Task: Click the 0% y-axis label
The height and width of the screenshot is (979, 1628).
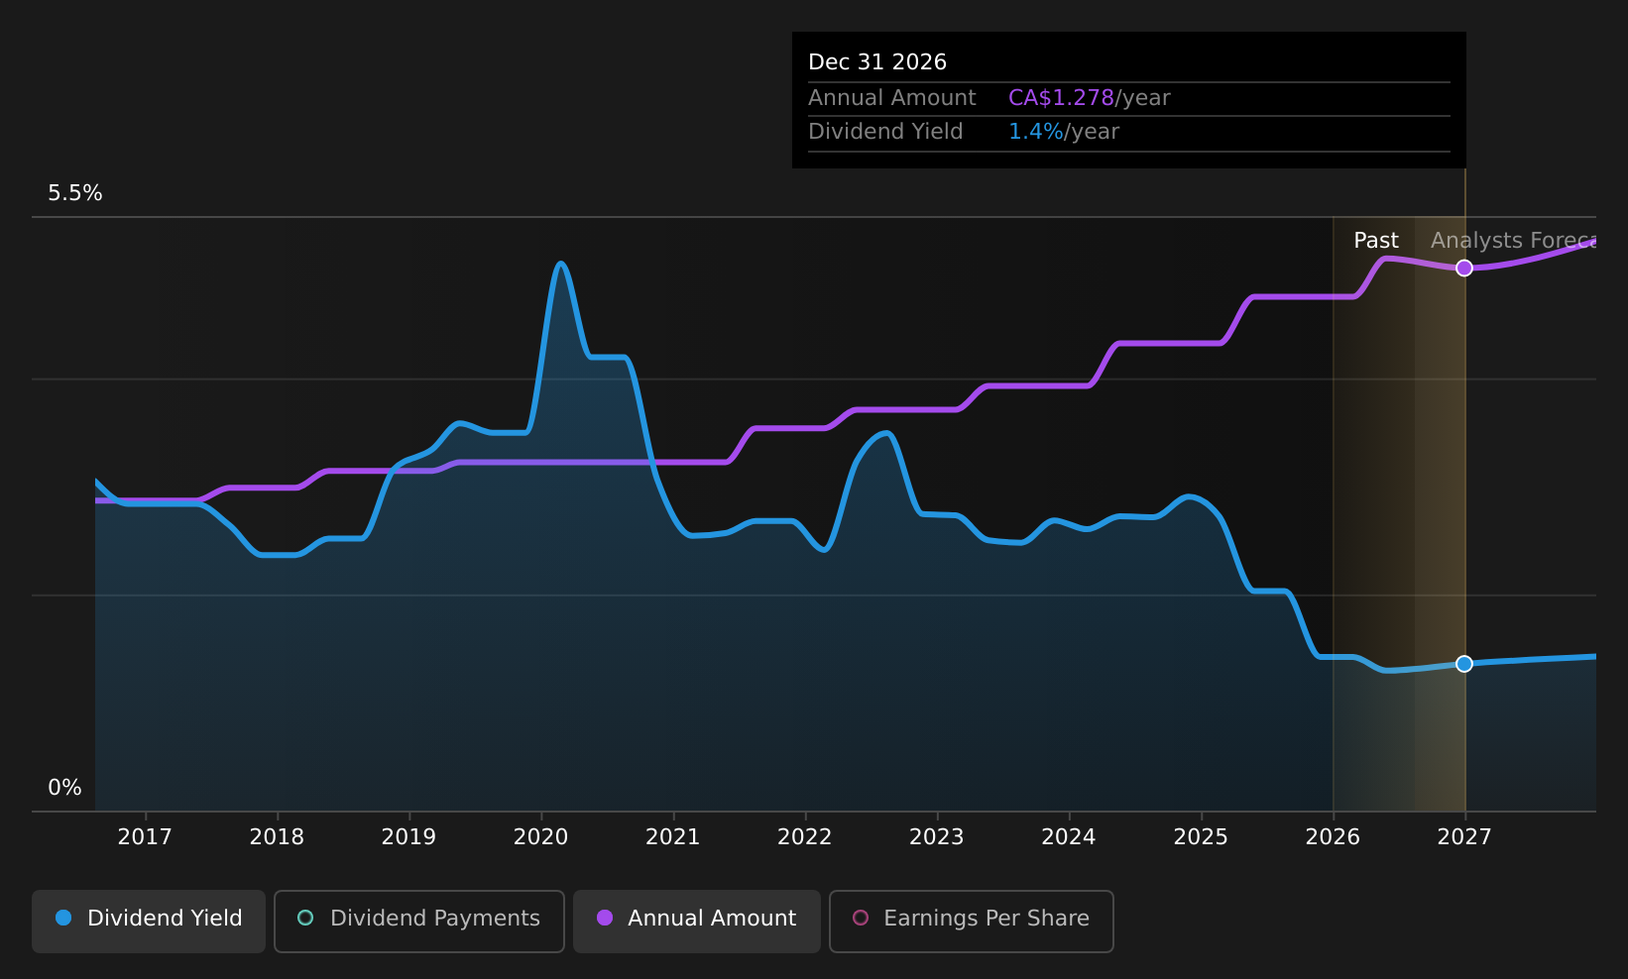Action: point(64,788)
